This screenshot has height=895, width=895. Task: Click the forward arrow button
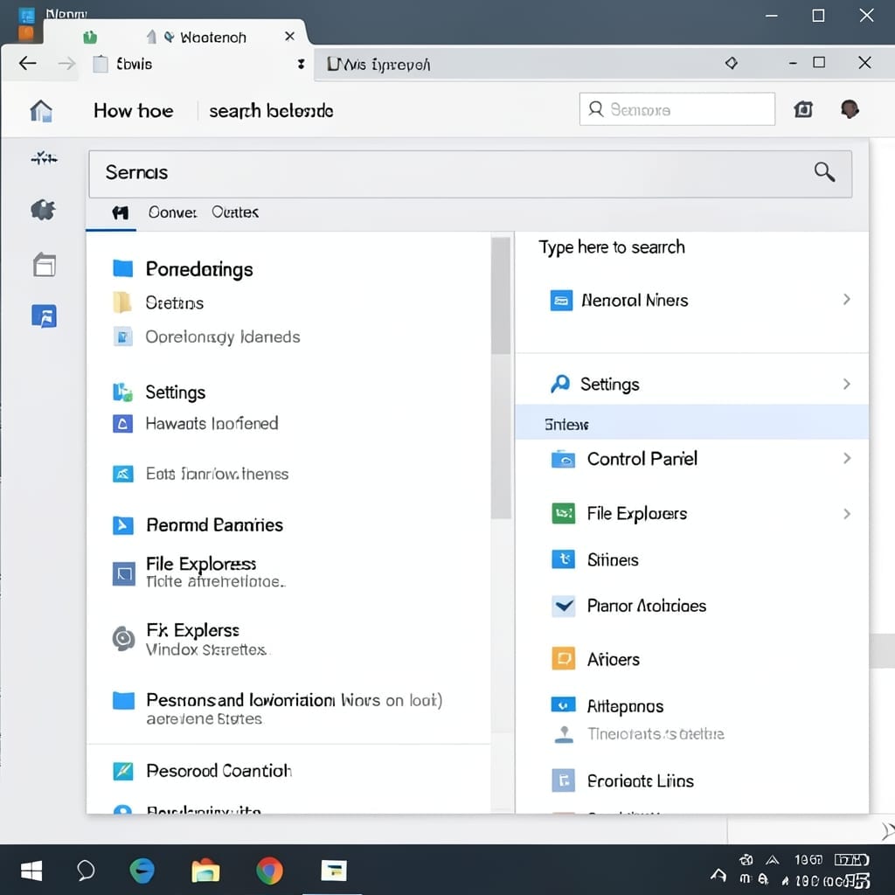click(x=66, y=63)
